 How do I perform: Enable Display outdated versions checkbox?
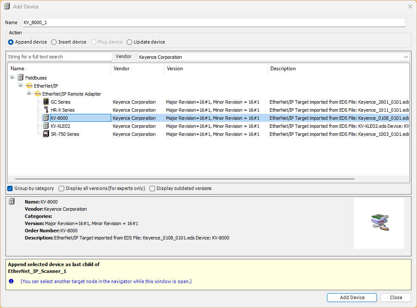coord(152,188)
